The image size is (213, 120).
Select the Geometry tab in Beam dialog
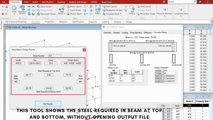[x=107, y=33]
